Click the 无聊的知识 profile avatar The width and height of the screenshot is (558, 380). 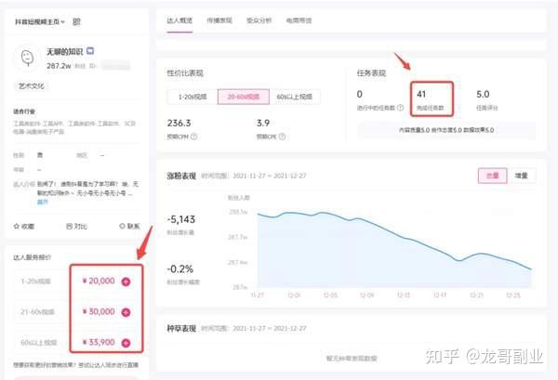tap(27, 58)
